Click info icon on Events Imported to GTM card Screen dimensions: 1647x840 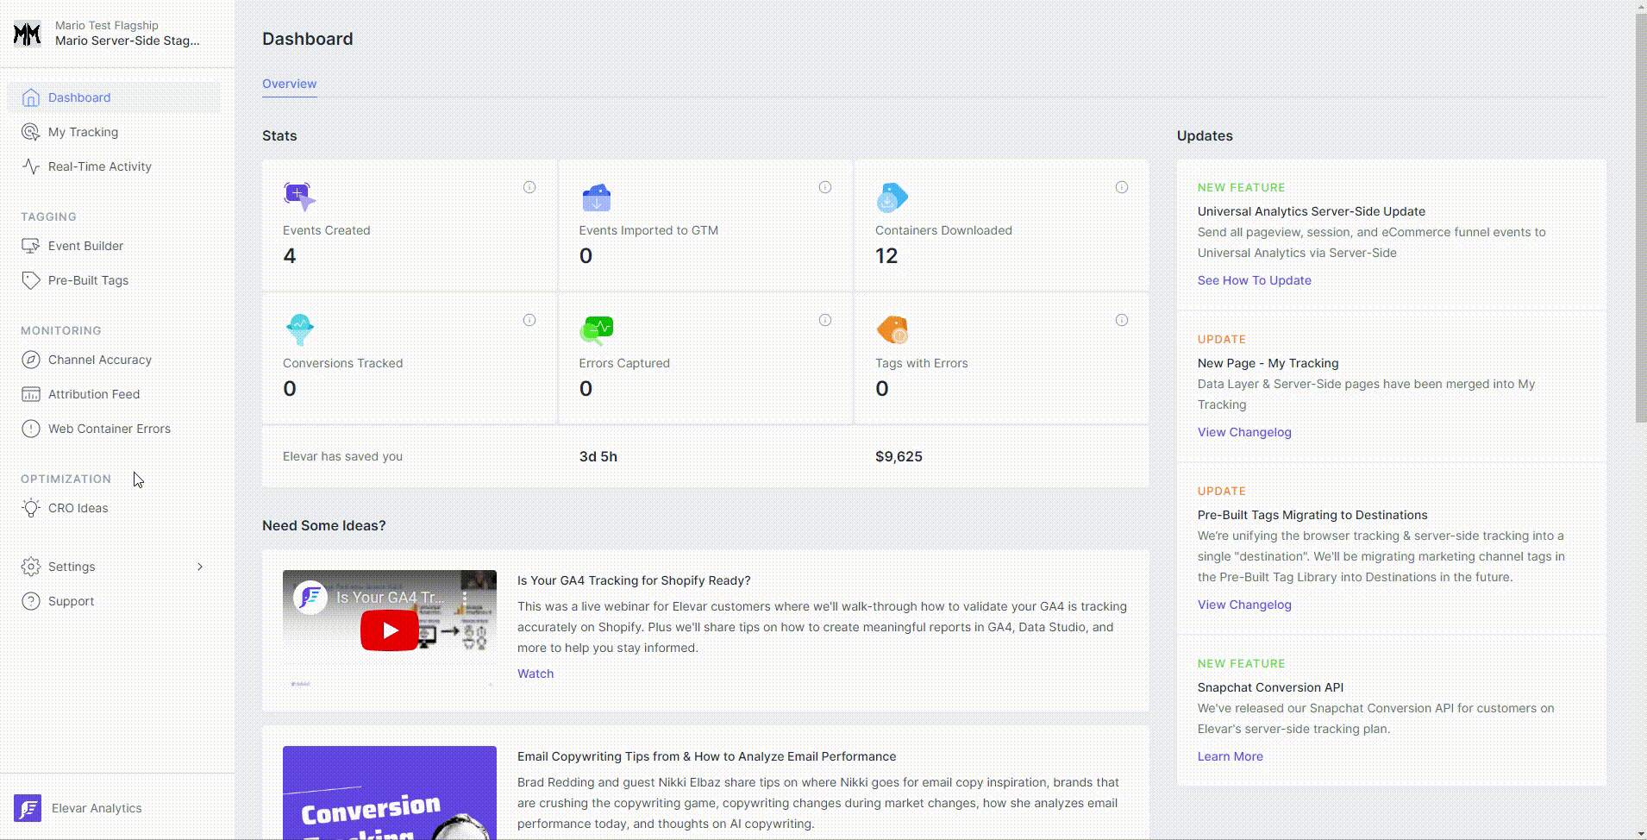click(x=825, y=187)
